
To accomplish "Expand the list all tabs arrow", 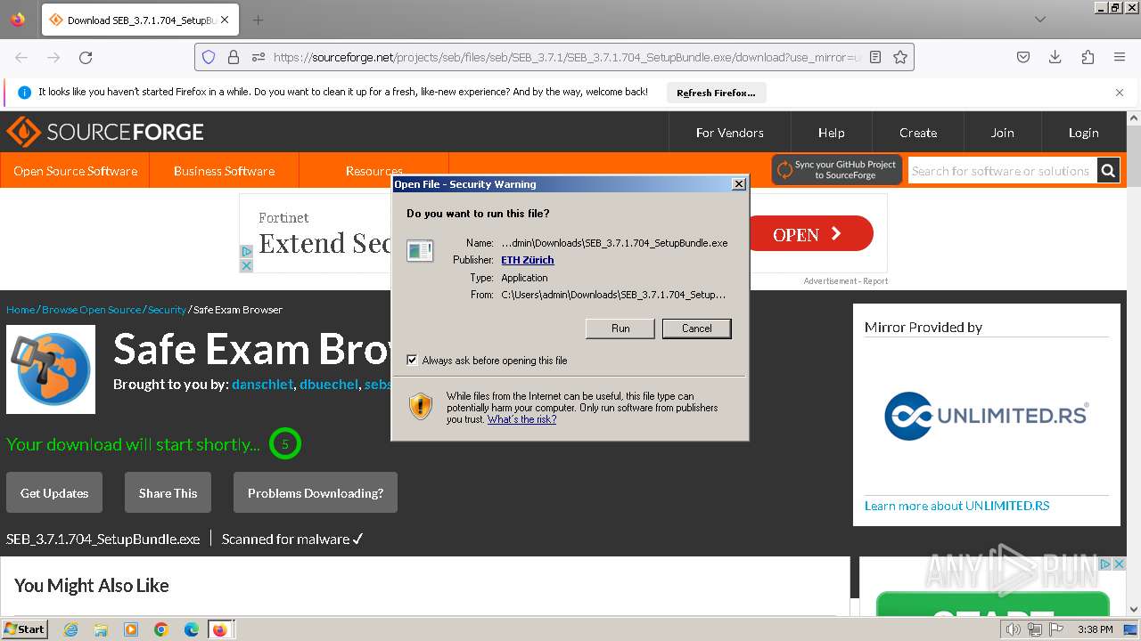I will pyautogui.click(x=1040, y=20).
